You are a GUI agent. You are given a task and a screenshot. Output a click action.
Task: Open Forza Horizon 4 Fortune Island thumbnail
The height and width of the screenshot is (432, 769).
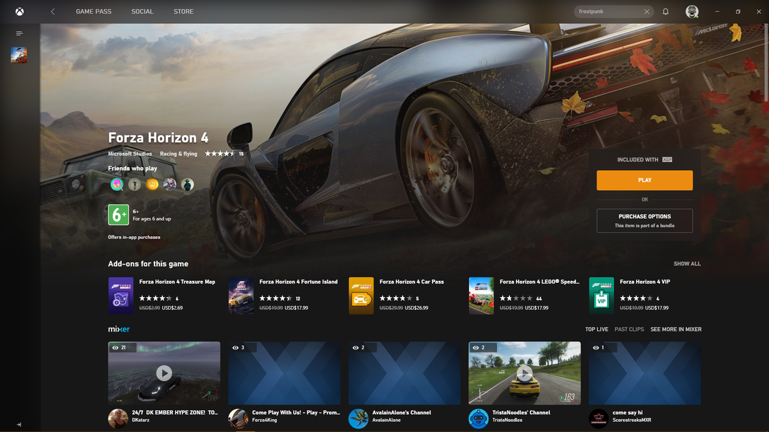click(241, 296)
